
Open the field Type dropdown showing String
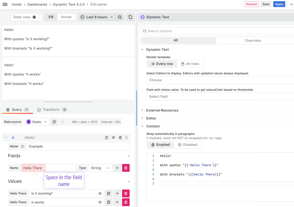(101, 168)
